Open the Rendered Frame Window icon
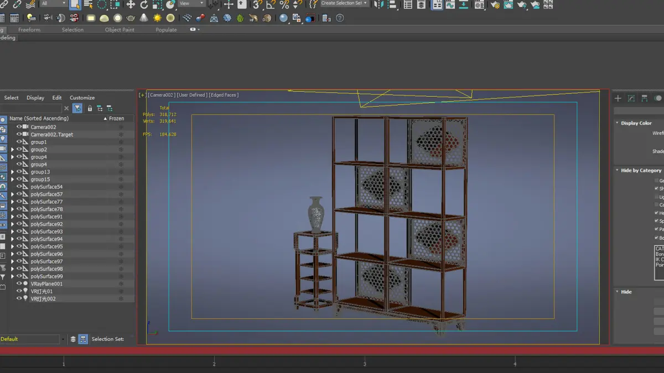Image resolution: width=664 pixels, height=373 pixels. point(508,4)
